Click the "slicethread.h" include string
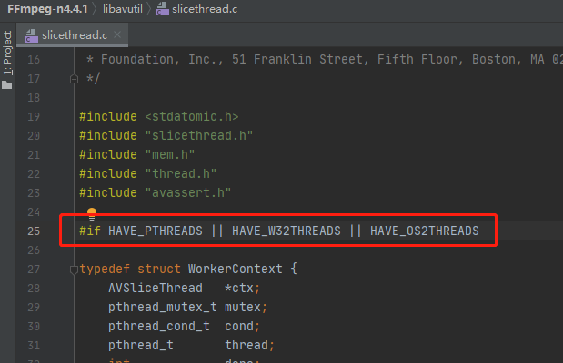 (198, 135)
